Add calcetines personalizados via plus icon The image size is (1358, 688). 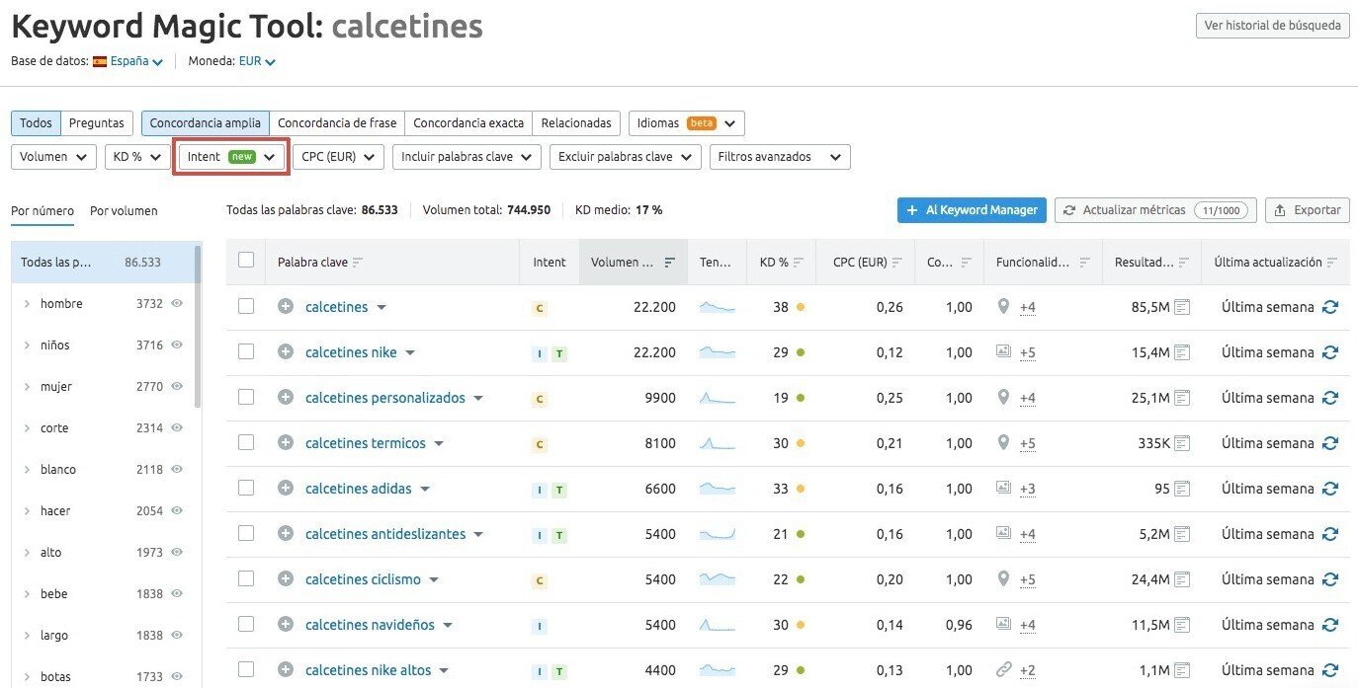coord(286,398)
